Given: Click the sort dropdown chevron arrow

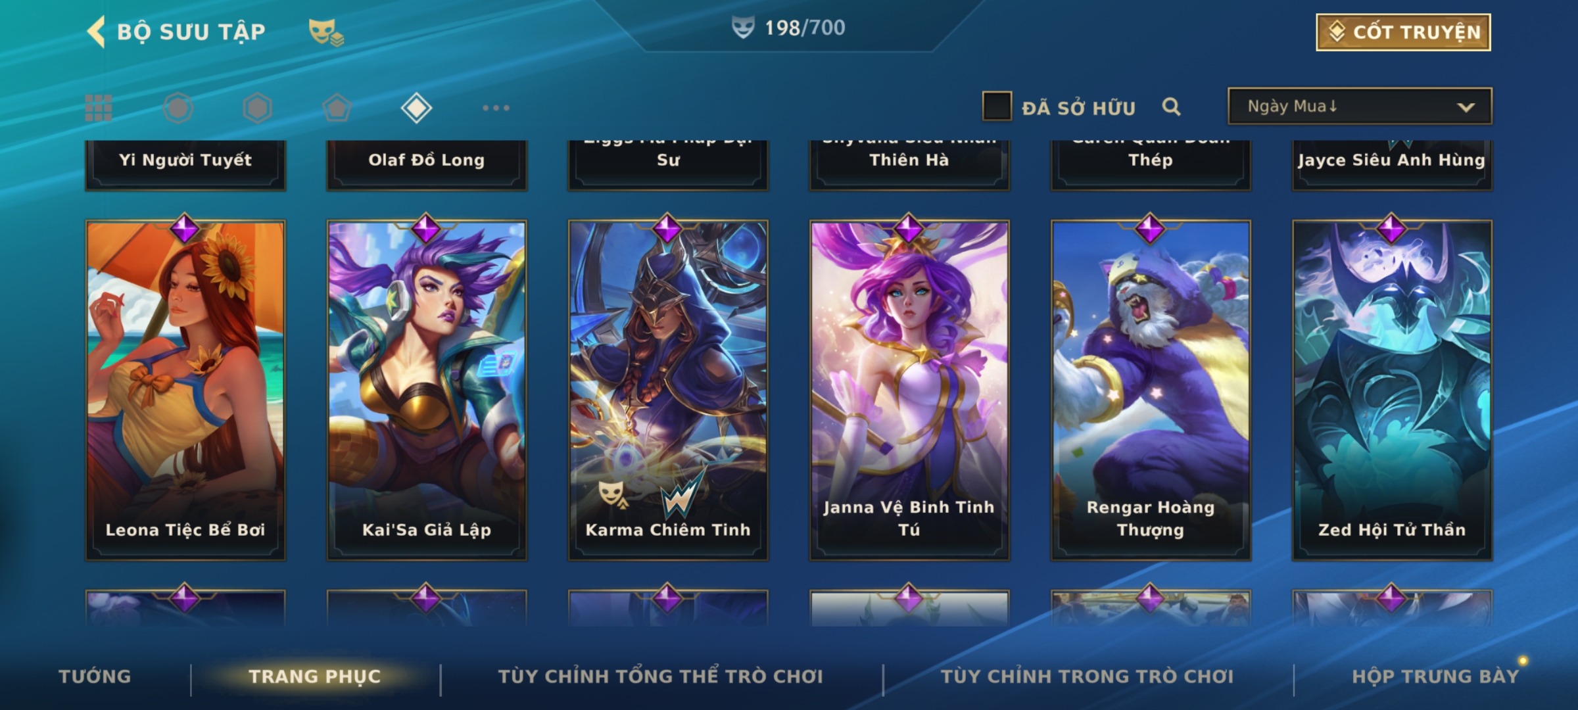Looking at the screenshot, I should pos(1466,107).
